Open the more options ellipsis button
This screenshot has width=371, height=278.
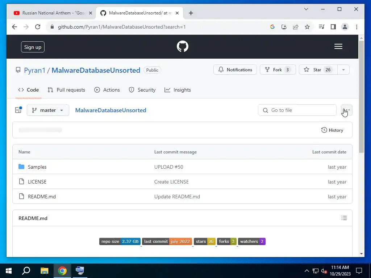[347, 110]
